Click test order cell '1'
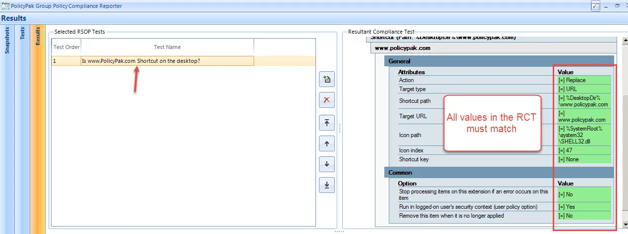 [66, 61]
